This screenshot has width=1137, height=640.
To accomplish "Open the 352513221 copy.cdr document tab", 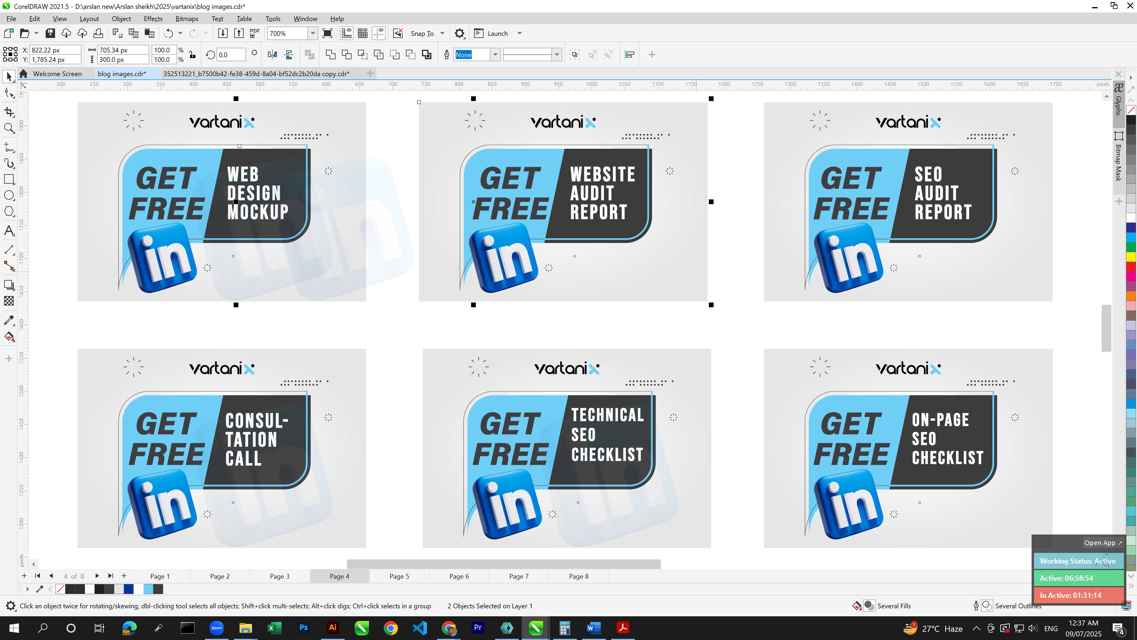I will pyautogui.click(x=256, y=74).
